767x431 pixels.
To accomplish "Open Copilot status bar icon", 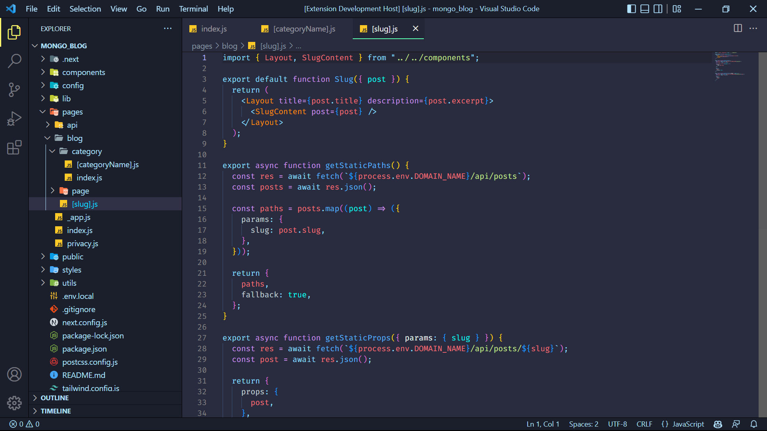I will 718,424.
